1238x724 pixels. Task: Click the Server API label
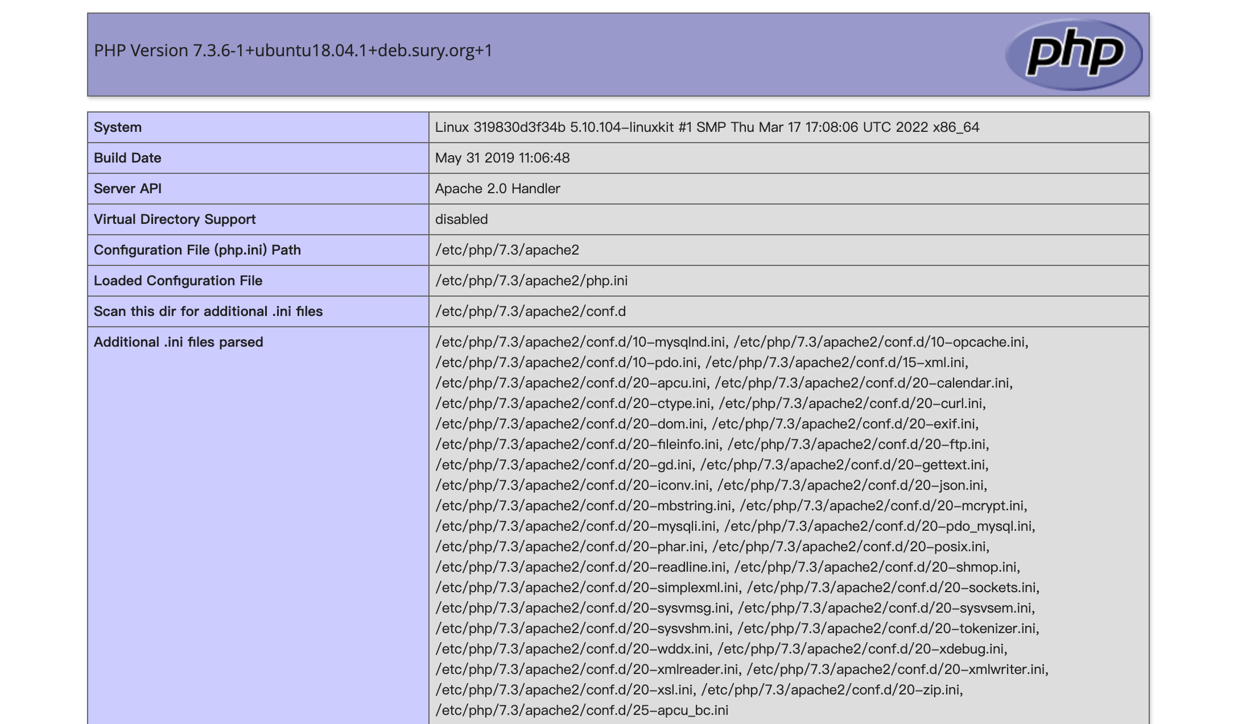(x=127, y=189)
